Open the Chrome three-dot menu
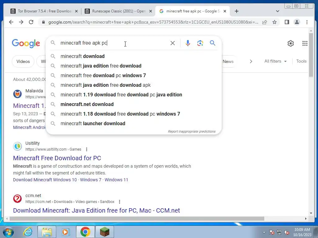Viewport: 318px width, 238px height. 307,22
